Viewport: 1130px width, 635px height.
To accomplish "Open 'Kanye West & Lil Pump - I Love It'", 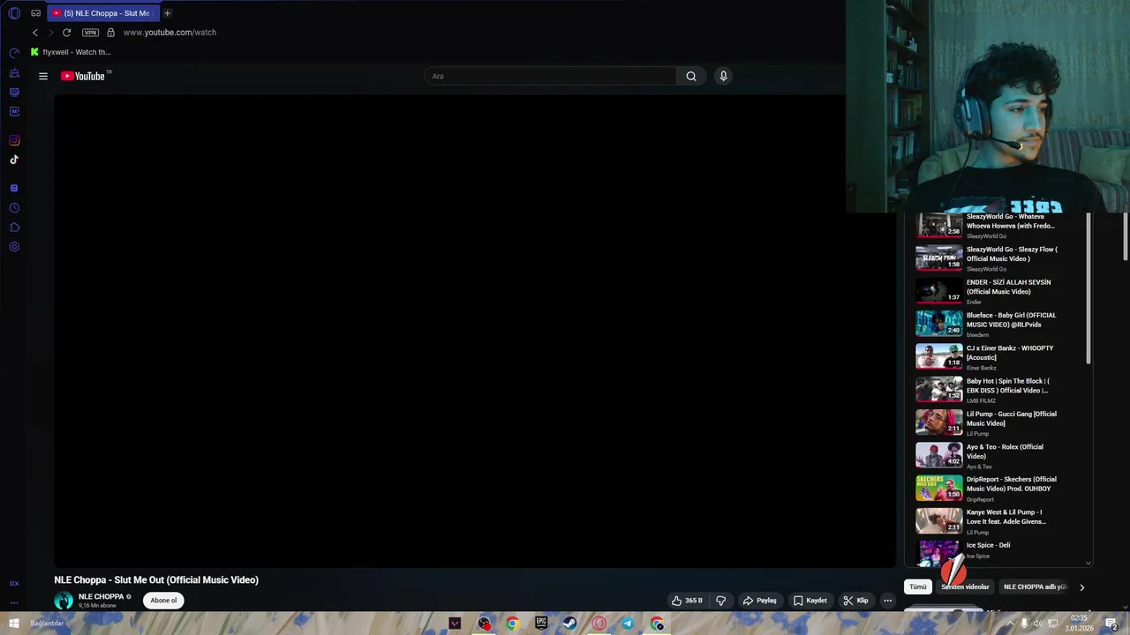I will click(x=1006, y=517).
